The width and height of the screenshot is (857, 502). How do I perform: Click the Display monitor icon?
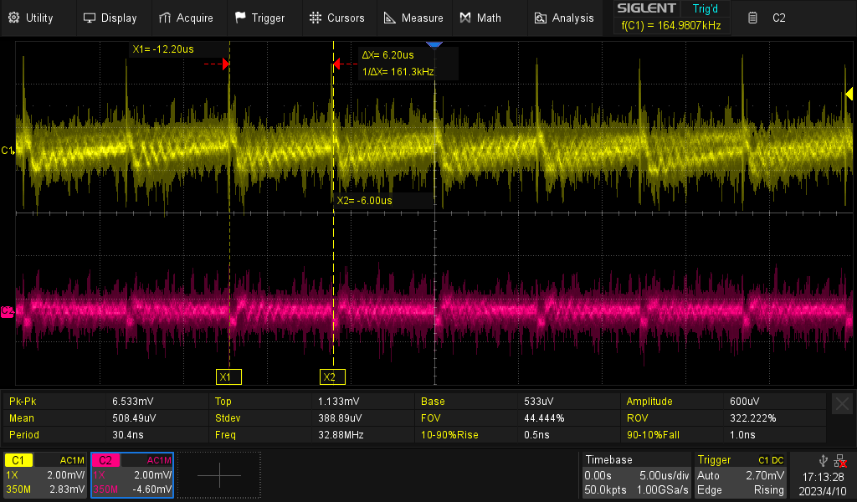(x=89, y=18)
